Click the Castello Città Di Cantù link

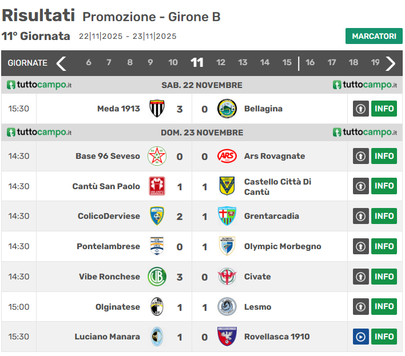coord(277,186)
